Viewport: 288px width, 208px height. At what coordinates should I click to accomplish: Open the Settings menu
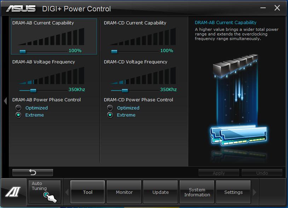point(233,192)
